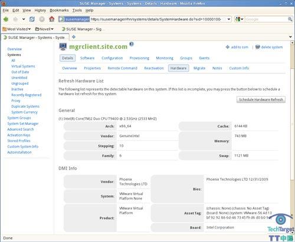Open Autoinstallation in the sidebar
Viewport: 295px width, 242px height.
[19, 153]
